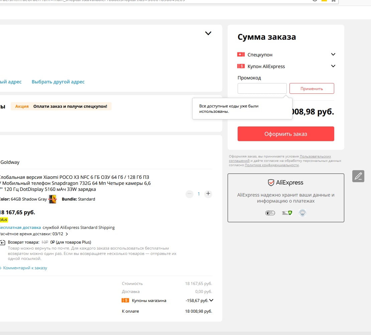Expand the Купон AliExpress chevron
The image size is (371, 335).
pyautogui.click(x=333, y=66)
